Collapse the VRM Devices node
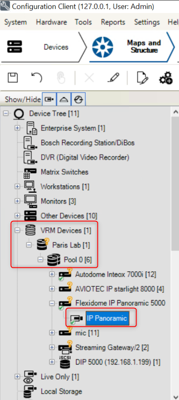This screenshot has height=400, width=179. 17,230
